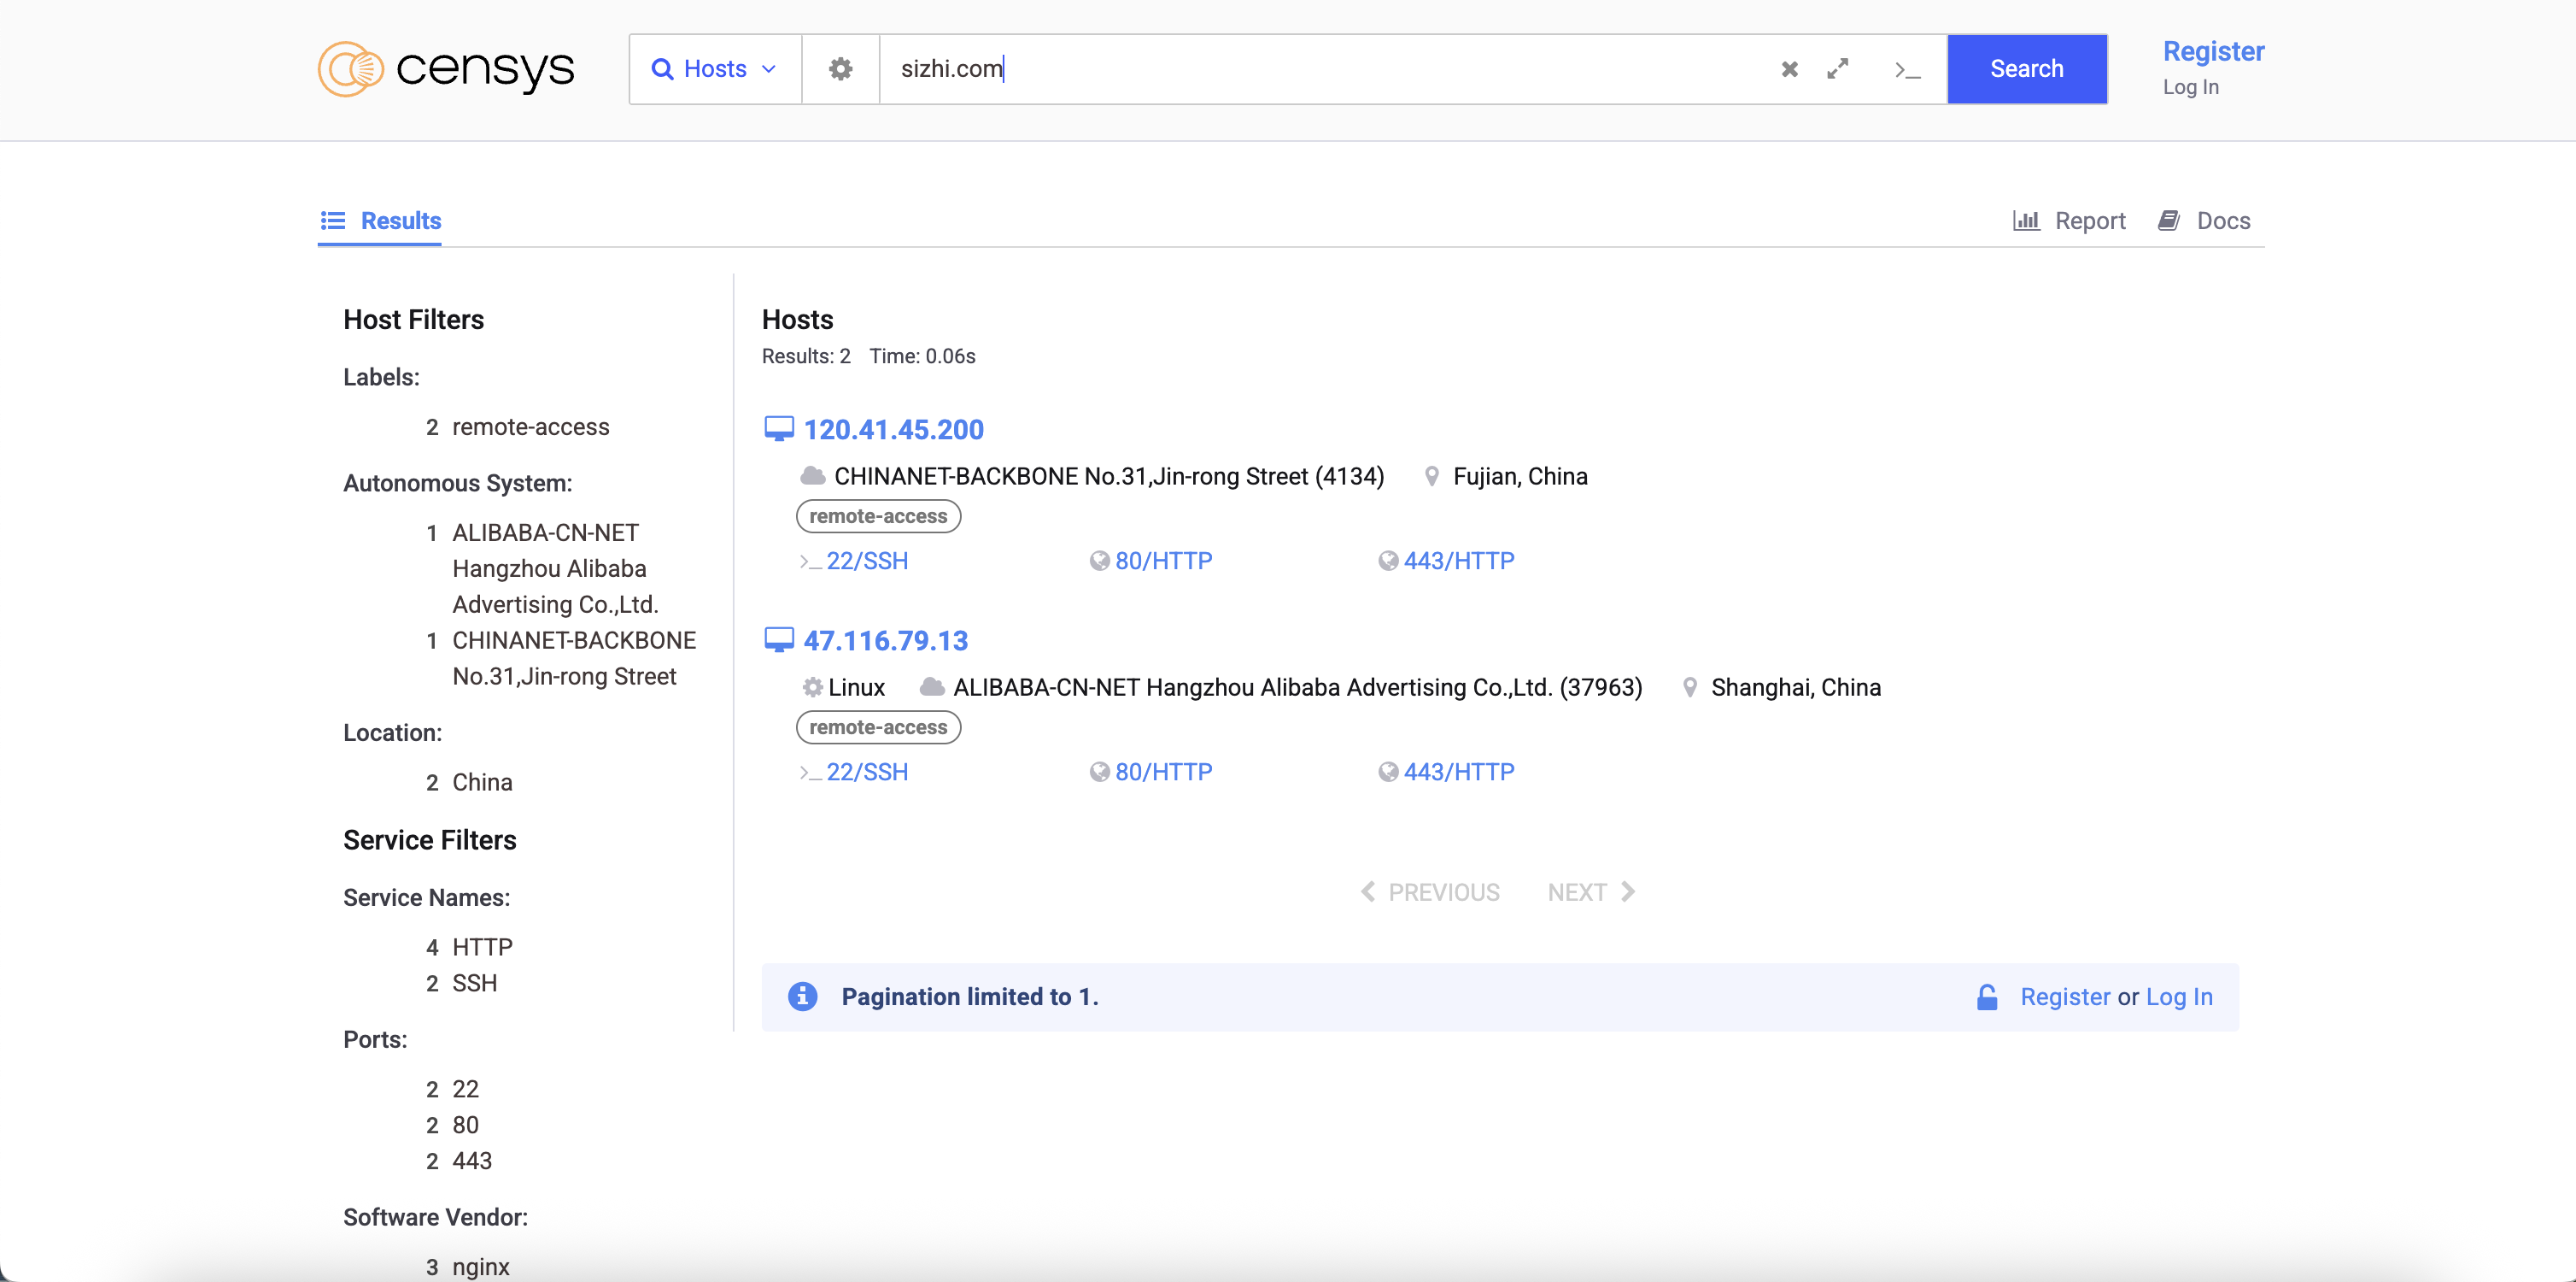Open 443/HTTP service of 47.116.79.13
The width and height of the screenshot is (2576, 1282).
pyautogui.click(x=1458, y=773)
